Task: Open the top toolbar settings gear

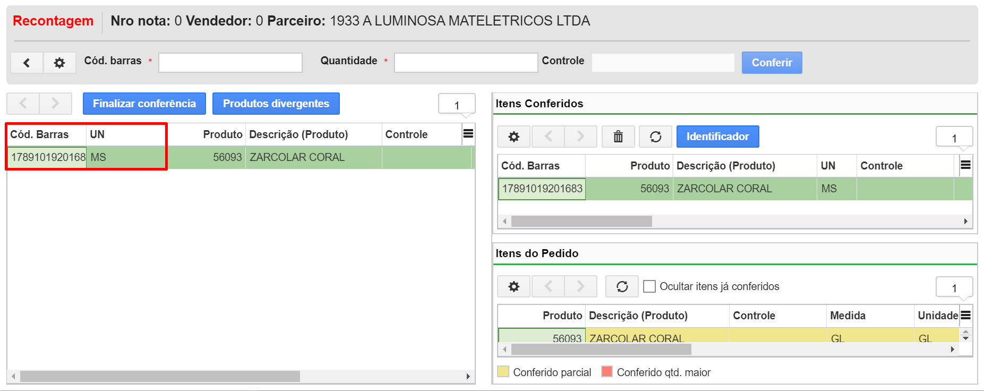Action: [59, 63]
